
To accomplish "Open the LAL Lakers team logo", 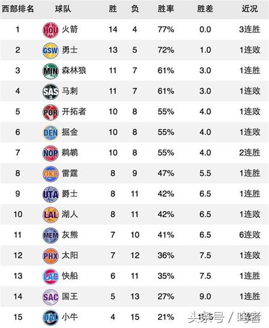I will 51,215.
